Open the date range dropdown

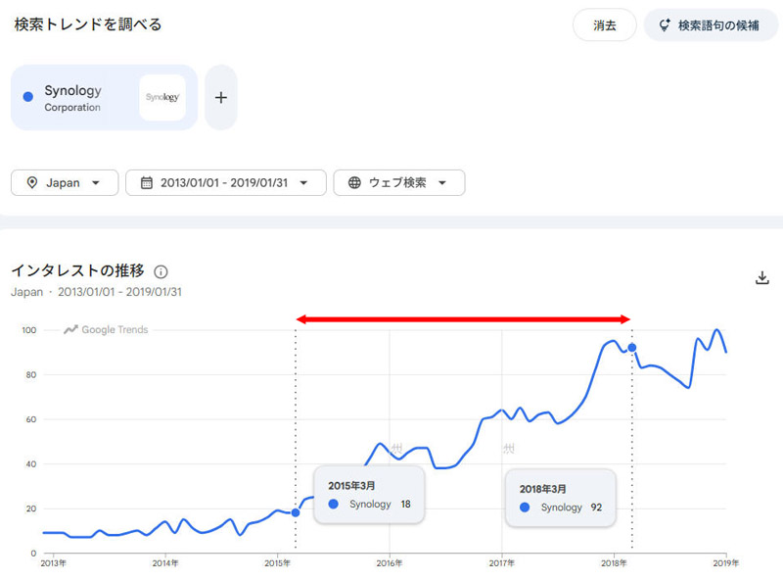click(x=226, y=182)
